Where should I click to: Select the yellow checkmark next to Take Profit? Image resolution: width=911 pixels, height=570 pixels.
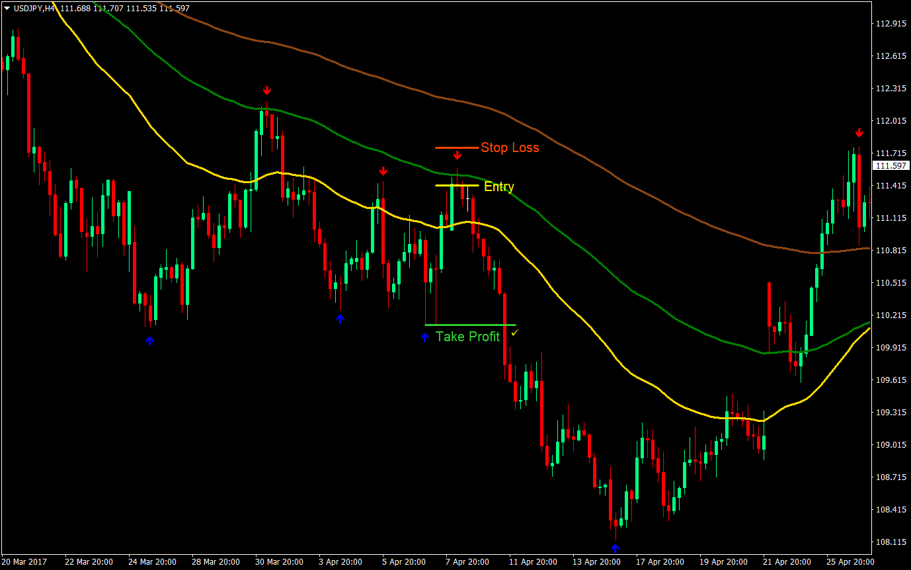516,334
